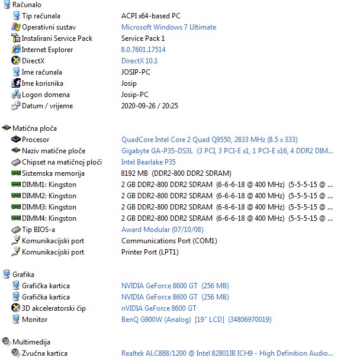354x364 pixels.
Task: Click the Logon domena network icon
Action: pyautogui.click(x=16, y=95)
